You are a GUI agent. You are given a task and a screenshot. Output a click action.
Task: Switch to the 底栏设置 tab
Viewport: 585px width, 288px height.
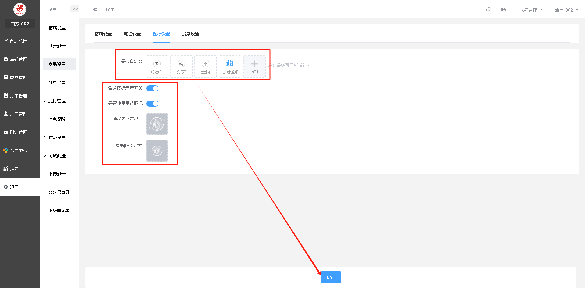click(x=132, y=34)
